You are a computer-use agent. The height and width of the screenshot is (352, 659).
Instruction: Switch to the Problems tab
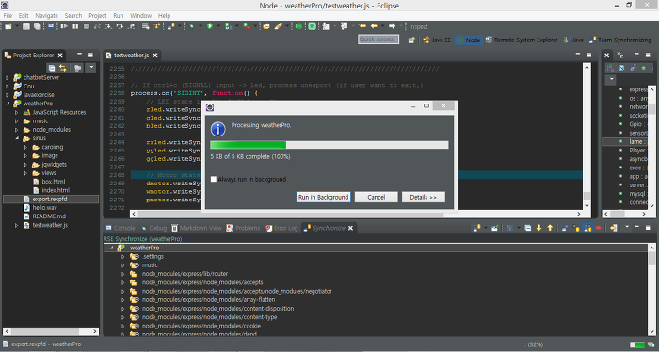[243, 228]
